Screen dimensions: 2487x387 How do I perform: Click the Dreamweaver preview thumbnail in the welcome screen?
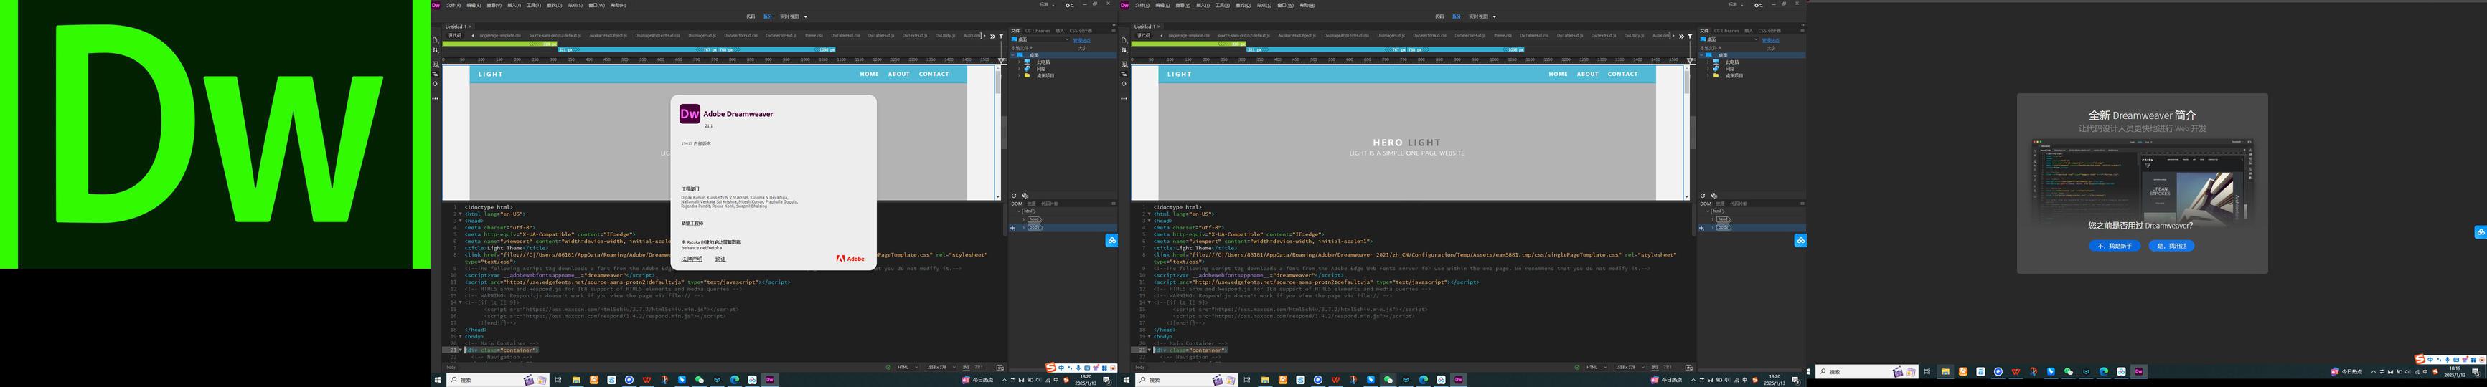tap(2143, 181)
